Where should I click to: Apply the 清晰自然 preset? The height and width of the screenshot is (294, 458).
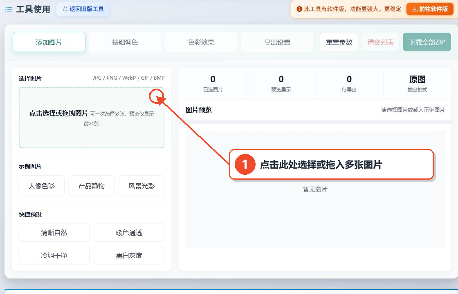click(54, 232)
